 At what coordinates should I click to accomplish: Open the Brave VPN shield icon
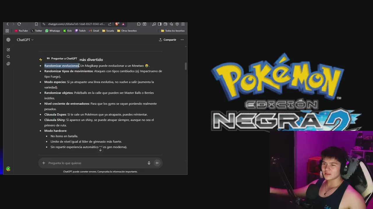tap(177, 24)
